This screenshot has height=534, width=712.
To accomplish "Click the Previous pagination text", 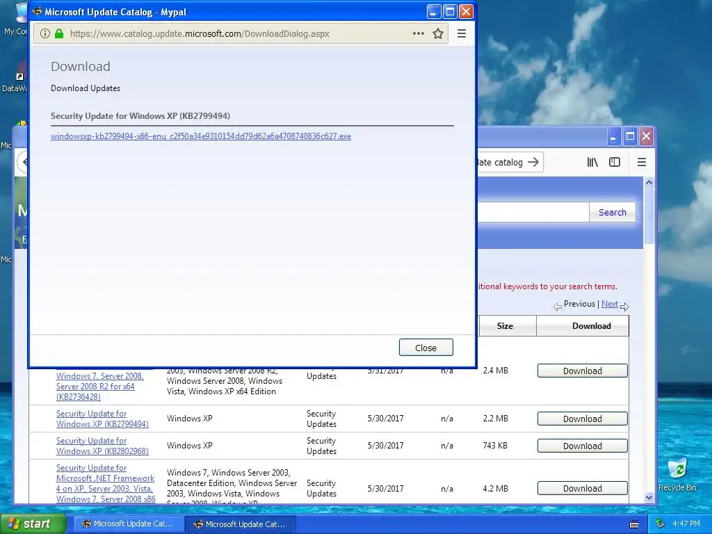I will (x=579, y=304).
